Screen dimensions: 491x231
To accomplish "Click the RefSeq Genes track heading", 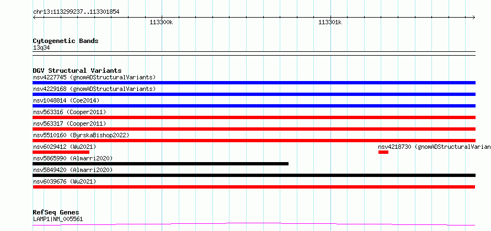I will (56, 213).
